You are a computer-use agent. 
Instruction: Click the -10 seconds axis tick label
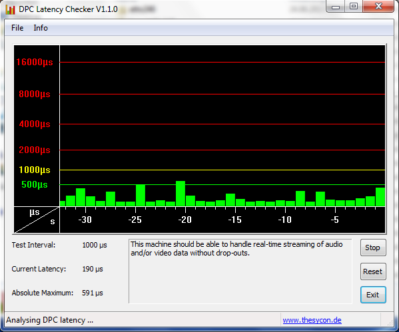(x=284, y=220)
